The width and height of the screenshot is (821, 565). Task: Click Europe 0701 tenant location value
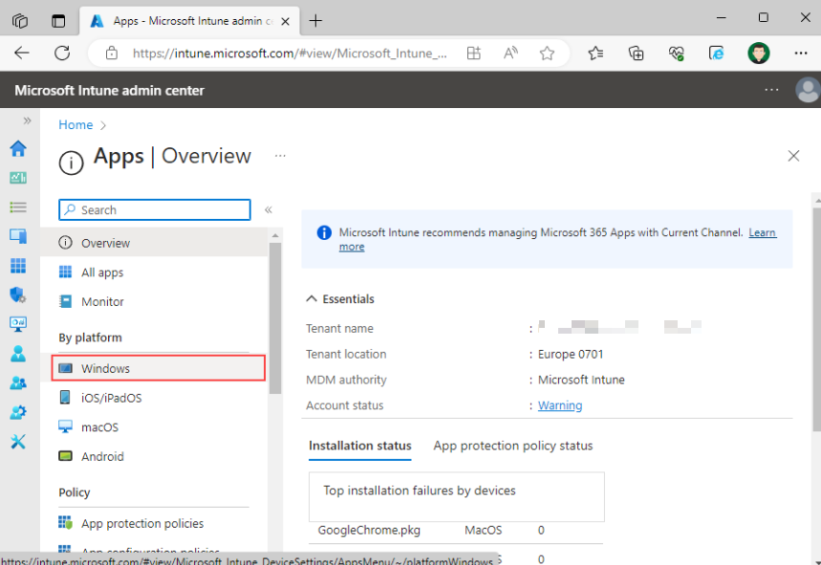571,355
